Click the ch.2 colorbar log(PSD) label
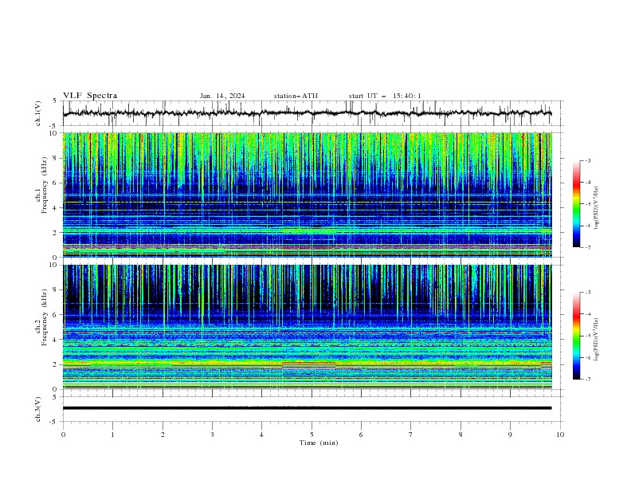The height and width of the screenshot is (488, 631). click(596, 340)
